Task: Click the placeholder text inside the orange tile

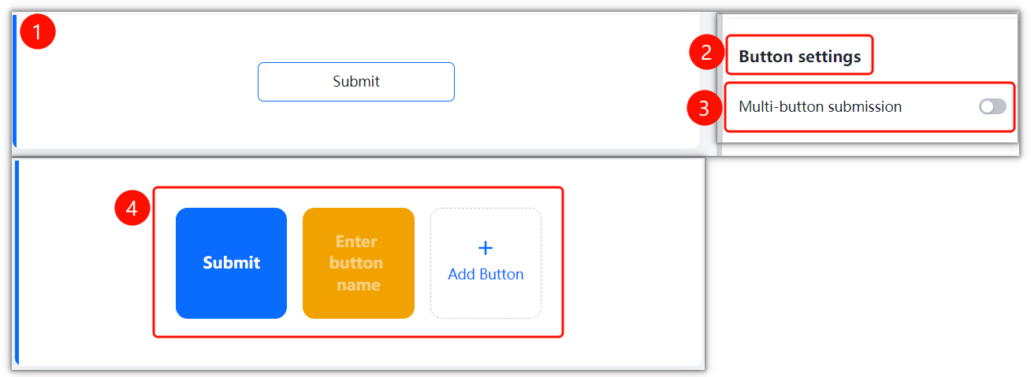Action: point(359,263)
